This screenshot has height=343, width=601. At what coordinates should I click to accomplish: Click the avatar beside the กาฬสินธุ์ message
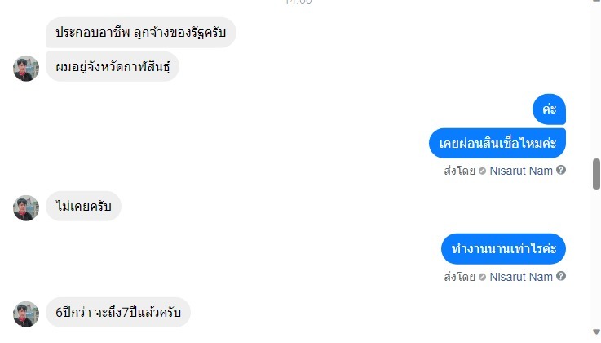click(x=26, y=69)
